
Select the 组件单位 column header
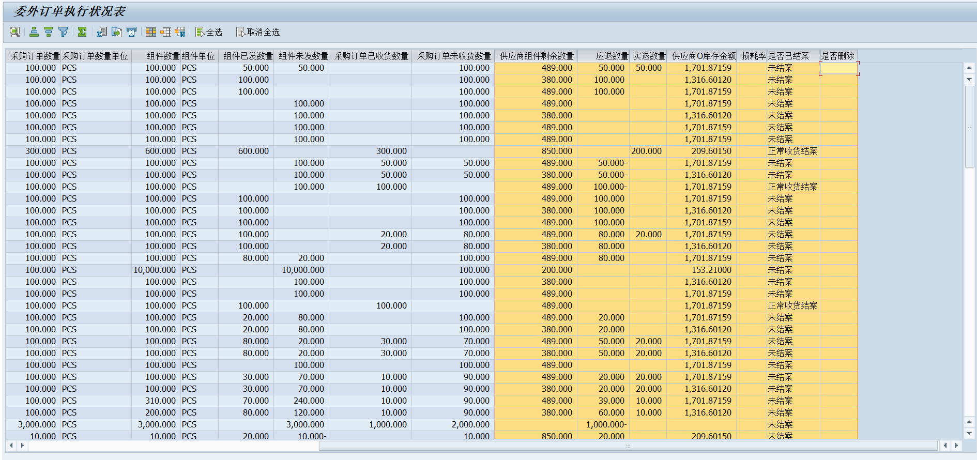point(200,56)
